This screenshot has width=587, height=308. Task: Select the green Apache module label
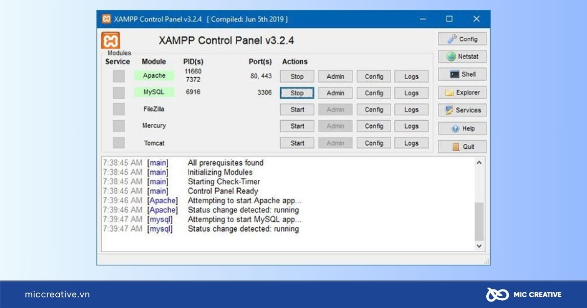pos(154,76)
